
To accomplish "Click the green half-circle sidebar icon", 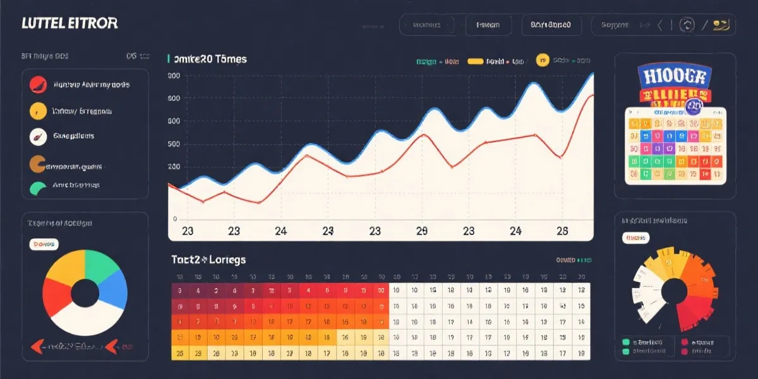I will 38,188.
